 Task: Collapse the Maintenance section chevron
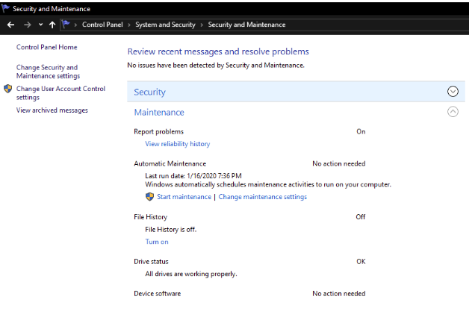coord(453,112)
